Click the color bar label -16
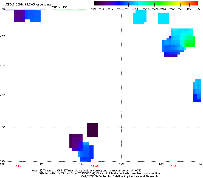Screen dimensions: 203x178 [93, 9]
